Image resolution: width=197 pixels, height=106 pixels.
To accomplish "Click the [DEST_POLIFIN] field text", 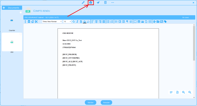I will (x=69, y=65).
